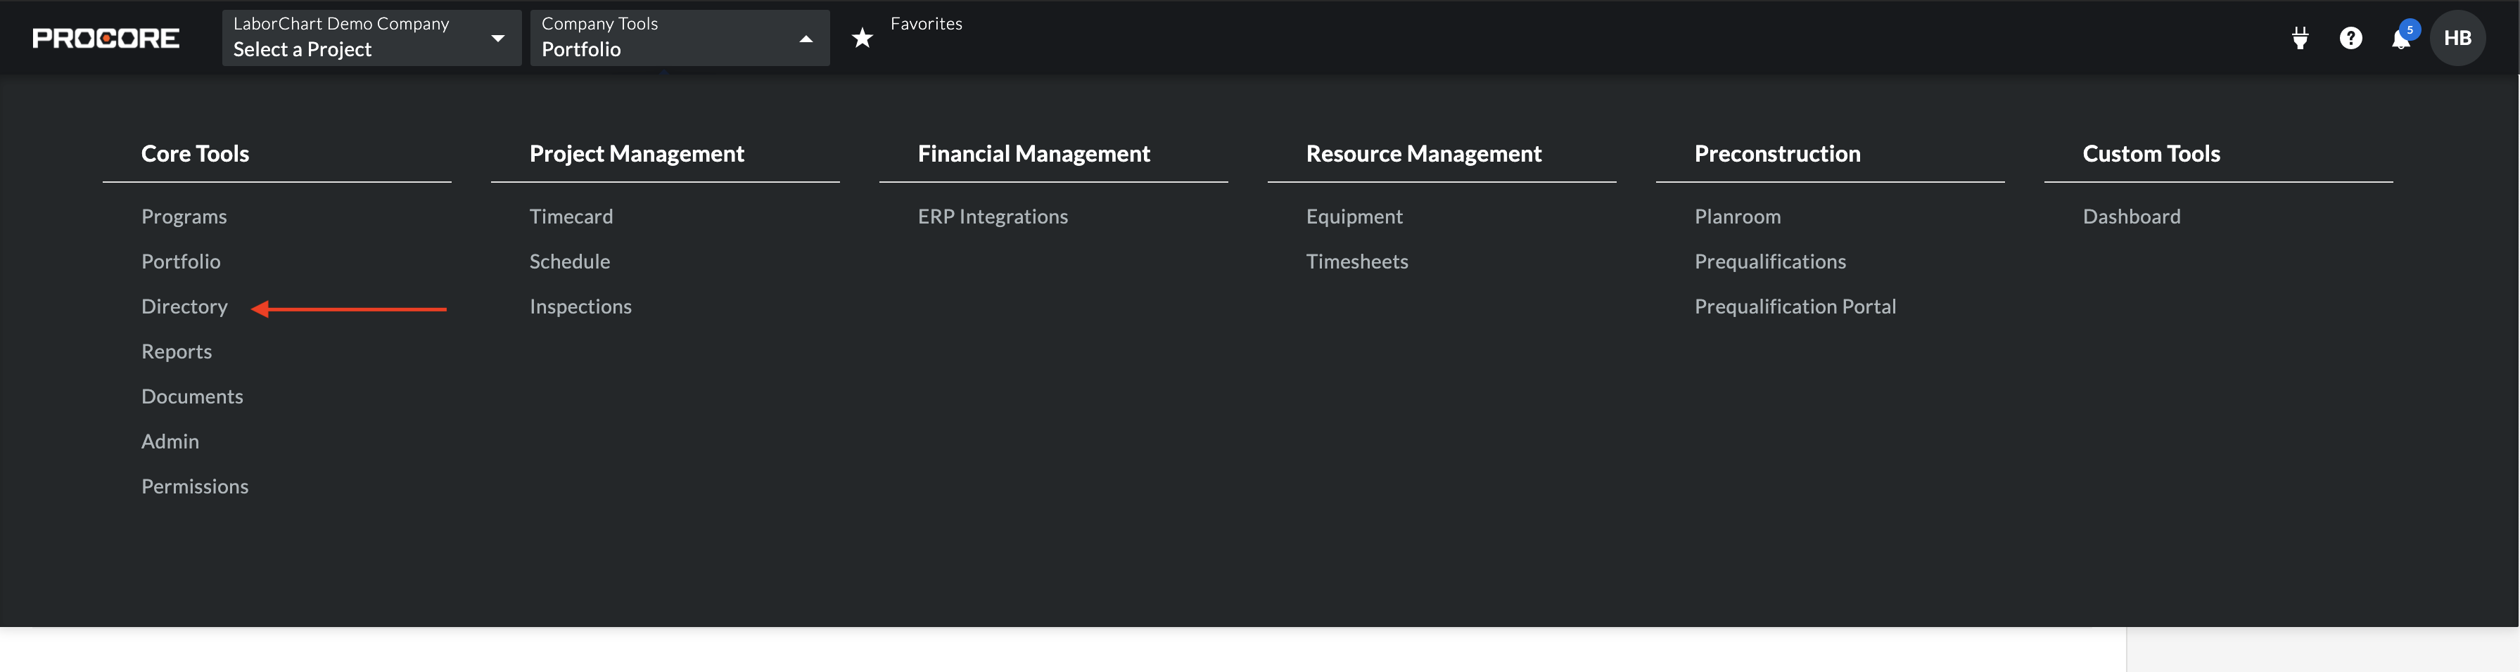
Task: Open ERP Integrations
Action: (992, 217)
